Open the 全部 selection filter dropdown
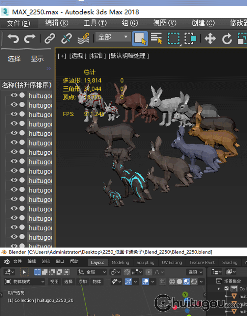Viewport: 247px width, 316px height. (x=113, y=38)
